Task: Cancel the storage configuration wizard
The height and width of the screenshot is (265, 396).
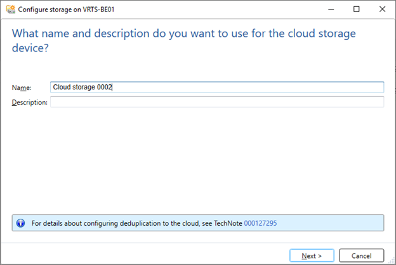Action: [361, 255]
